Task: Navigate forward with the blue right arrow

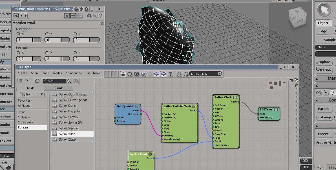Action: tap(163, 74)
